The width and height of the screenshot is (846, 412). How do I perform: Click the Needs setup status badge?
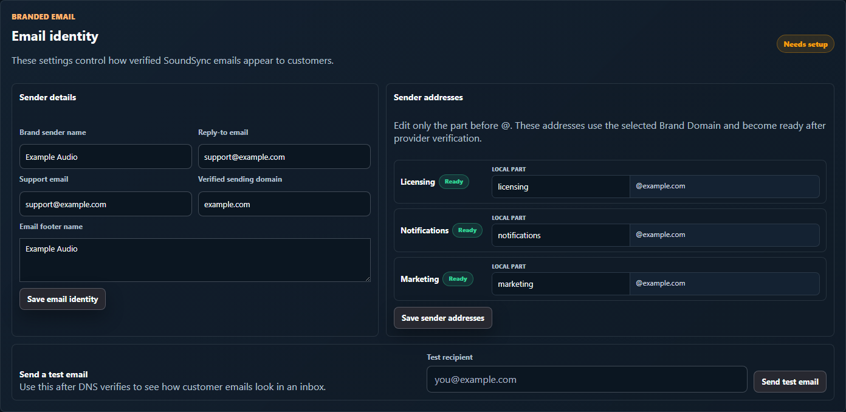coord(805,44)
